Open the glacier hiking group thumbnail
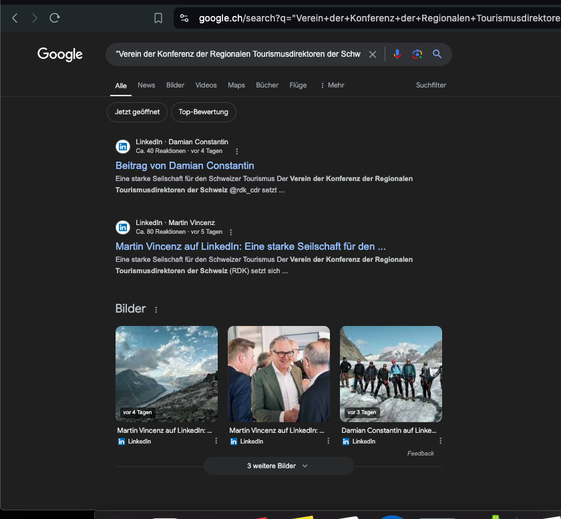The height and width of the screenshot is (519, 561). coord(391,373)
